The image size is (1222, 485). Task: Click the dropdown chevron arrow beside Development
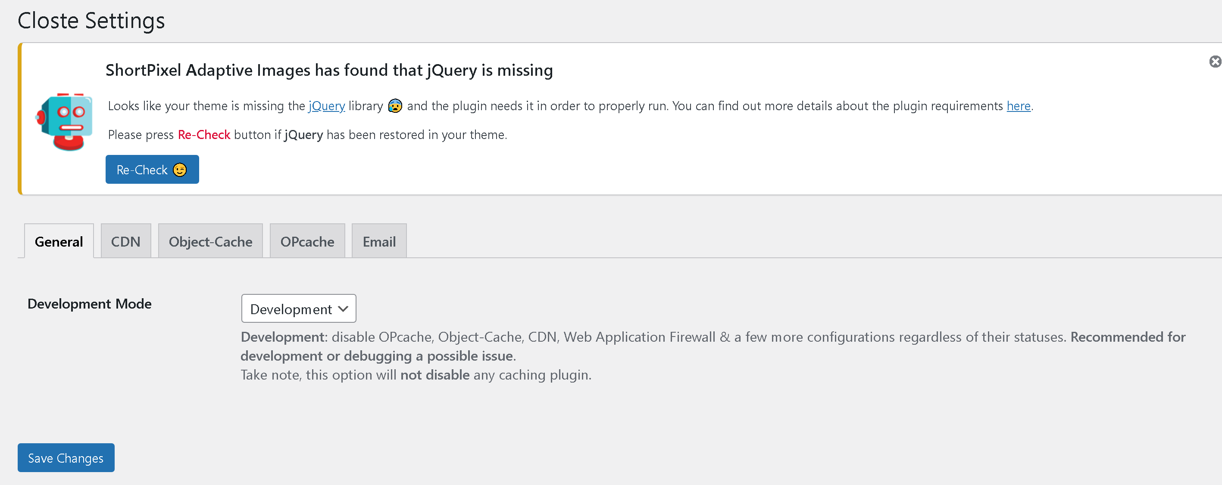[x=344, y=309]
